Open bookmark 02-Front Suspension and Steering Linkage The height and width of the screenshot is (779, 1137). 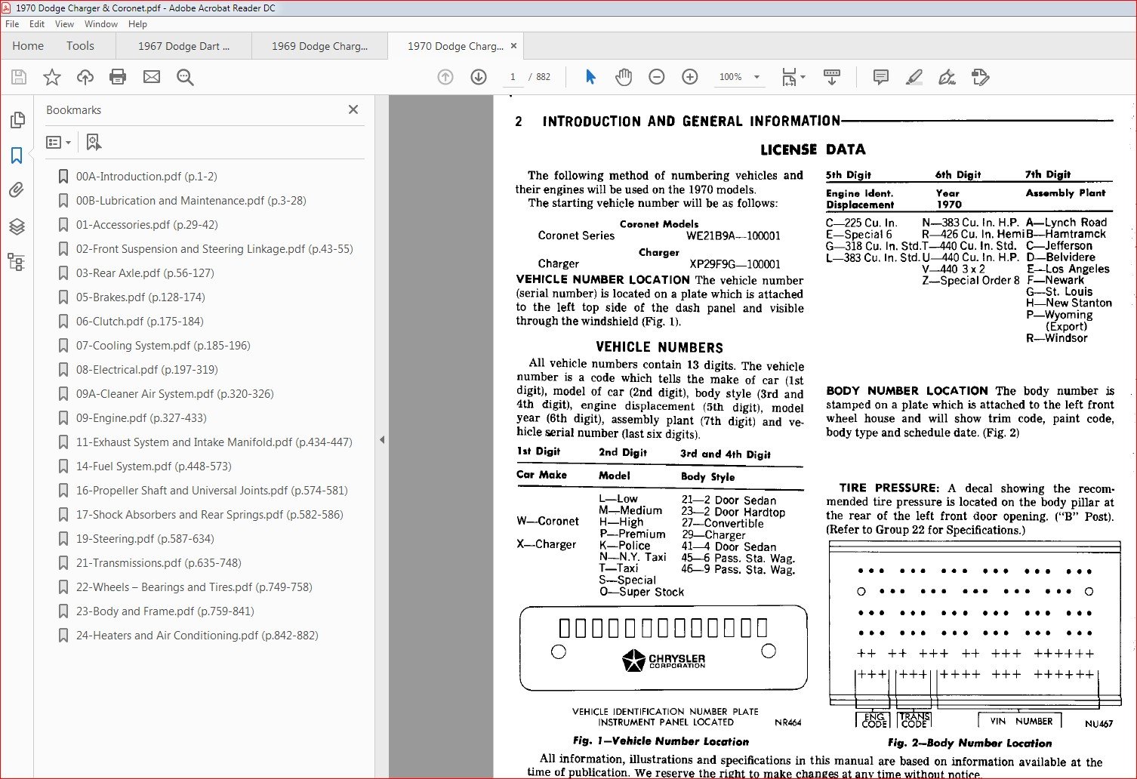pos(214,249)
